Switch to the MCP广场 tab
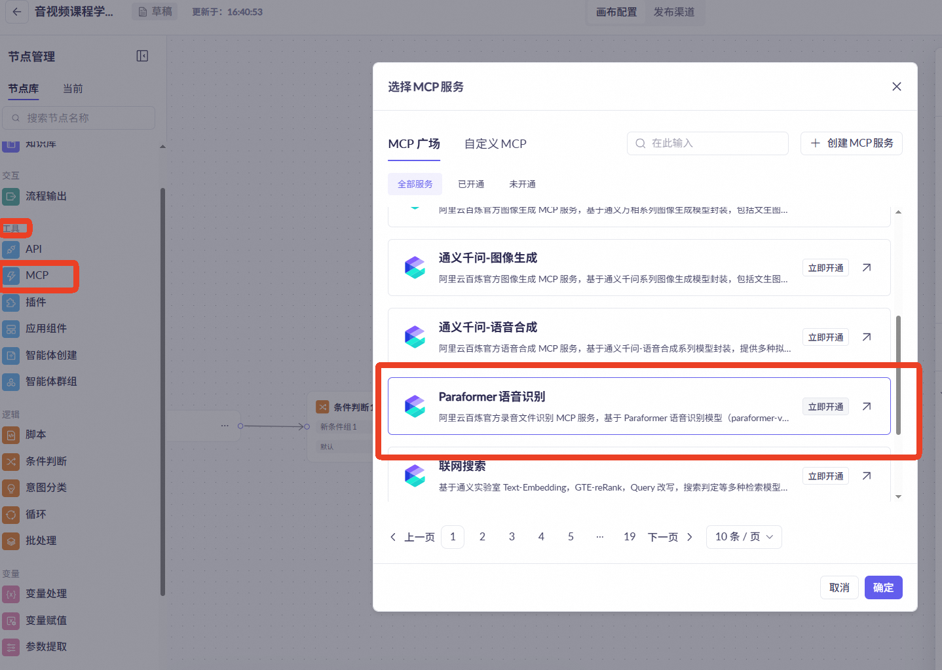 (x=414, y=143)
